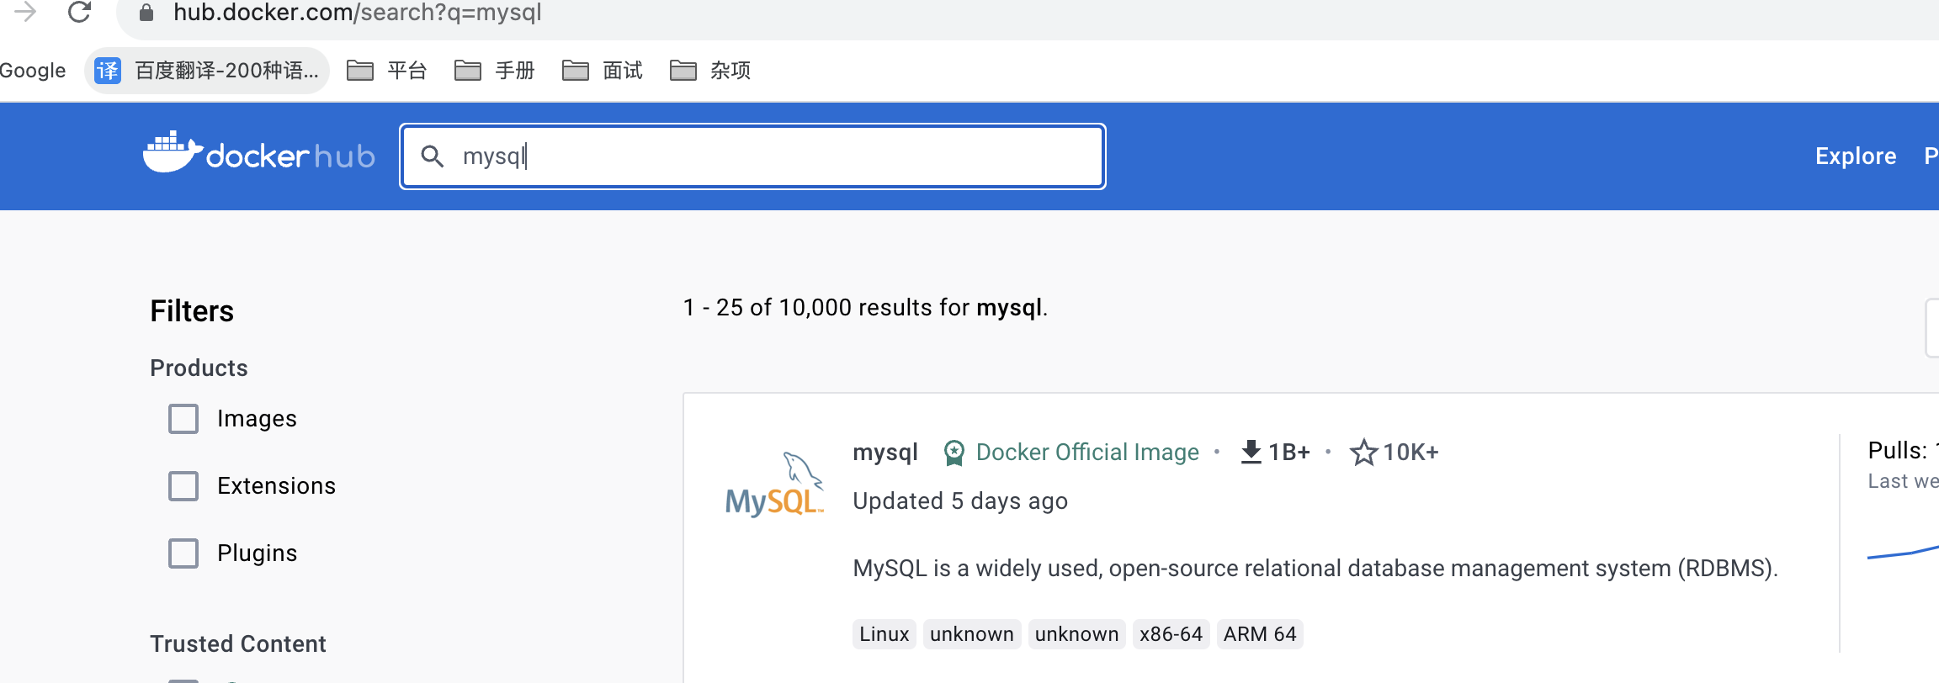Open the 面试 bookmark folder
The image size is (1939, 683).
(x=603, y=71)
